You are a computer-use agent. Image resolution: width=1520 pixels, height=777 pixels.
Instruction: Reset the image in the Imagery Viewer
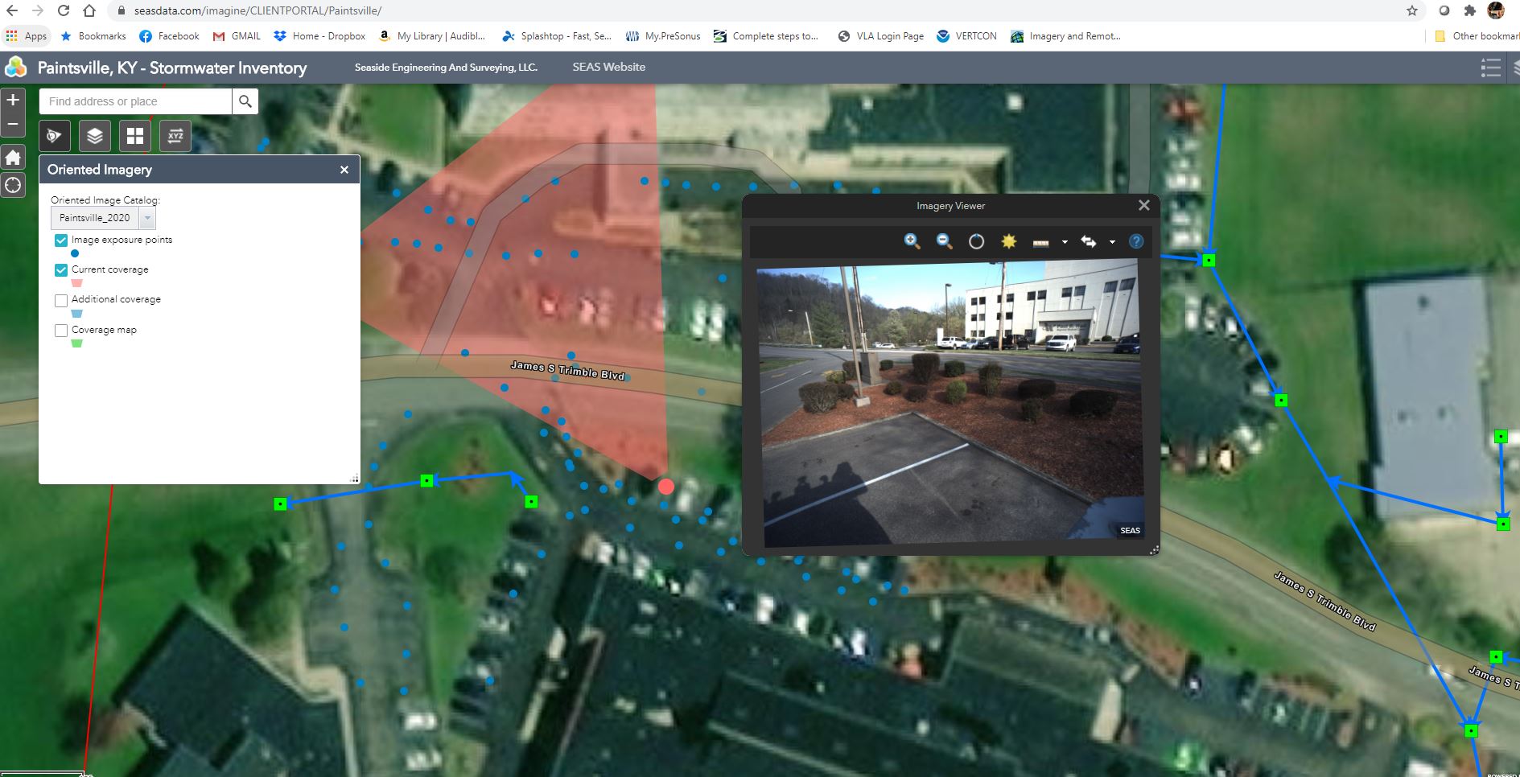tap(976, 241)
